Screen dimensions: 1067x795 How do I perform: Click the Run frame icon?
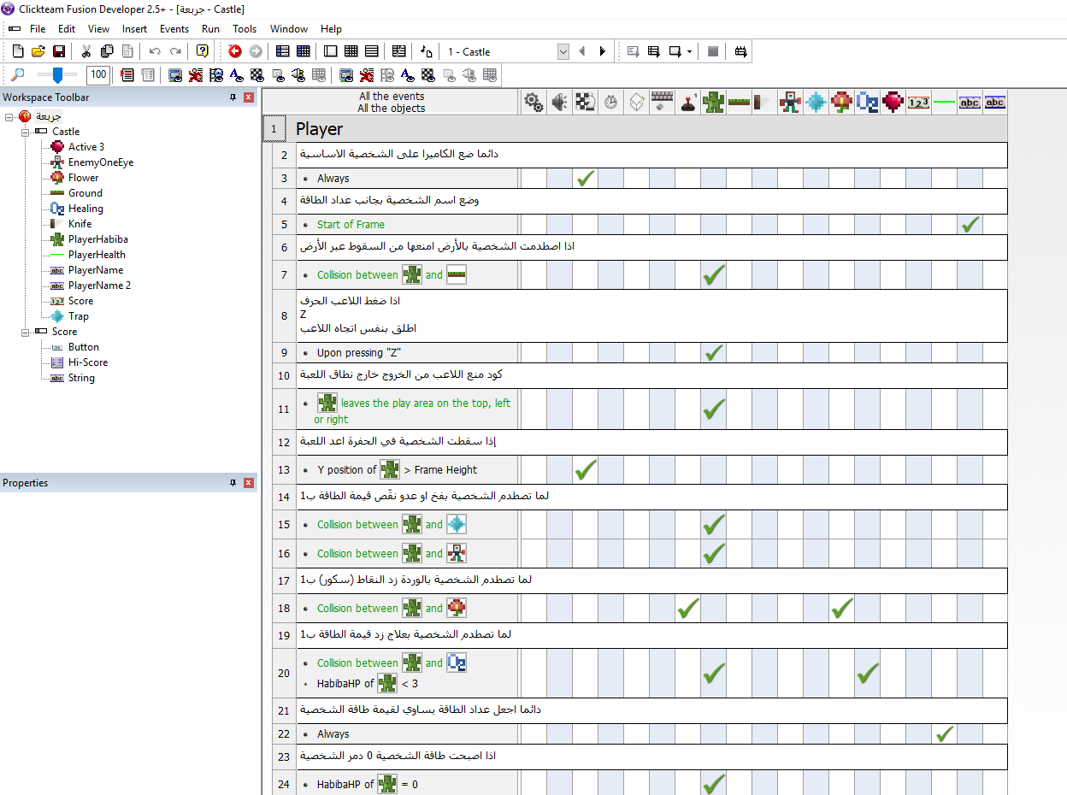675,51
